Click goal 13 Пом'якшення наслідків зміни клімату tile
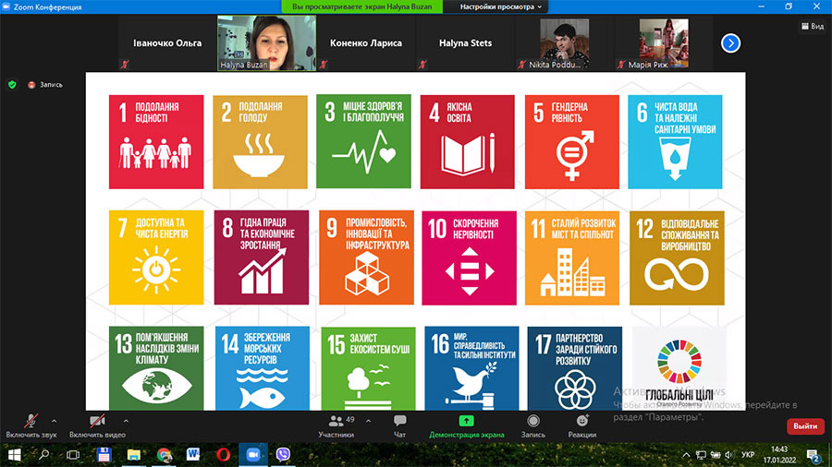This screenshot has height=467, width=832. (x=156, y=368)
